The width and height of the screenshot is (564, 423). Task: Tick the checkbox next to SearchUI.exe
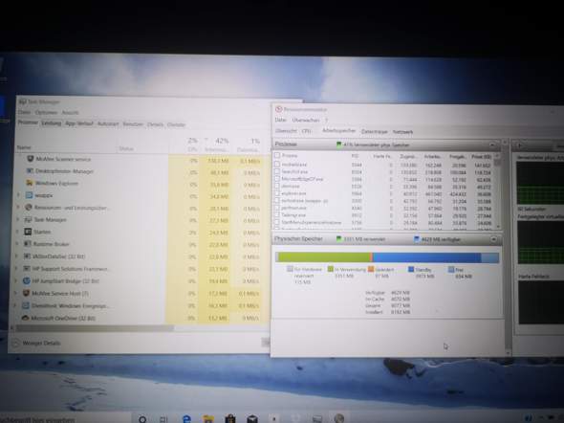tap(277, 171)
